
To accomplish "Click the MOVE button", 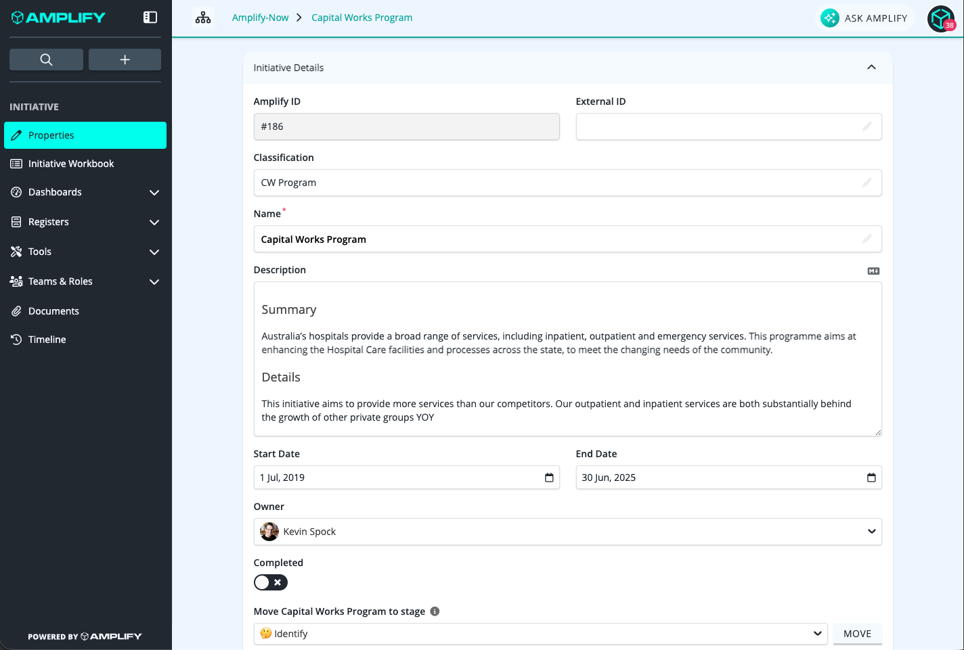I will (857, 634).
